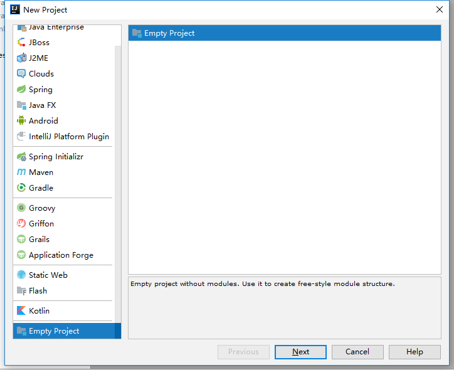The image size is (454, 370).
Task: Click the Empty Project template folder icon
Action: [x=137, y=33]
